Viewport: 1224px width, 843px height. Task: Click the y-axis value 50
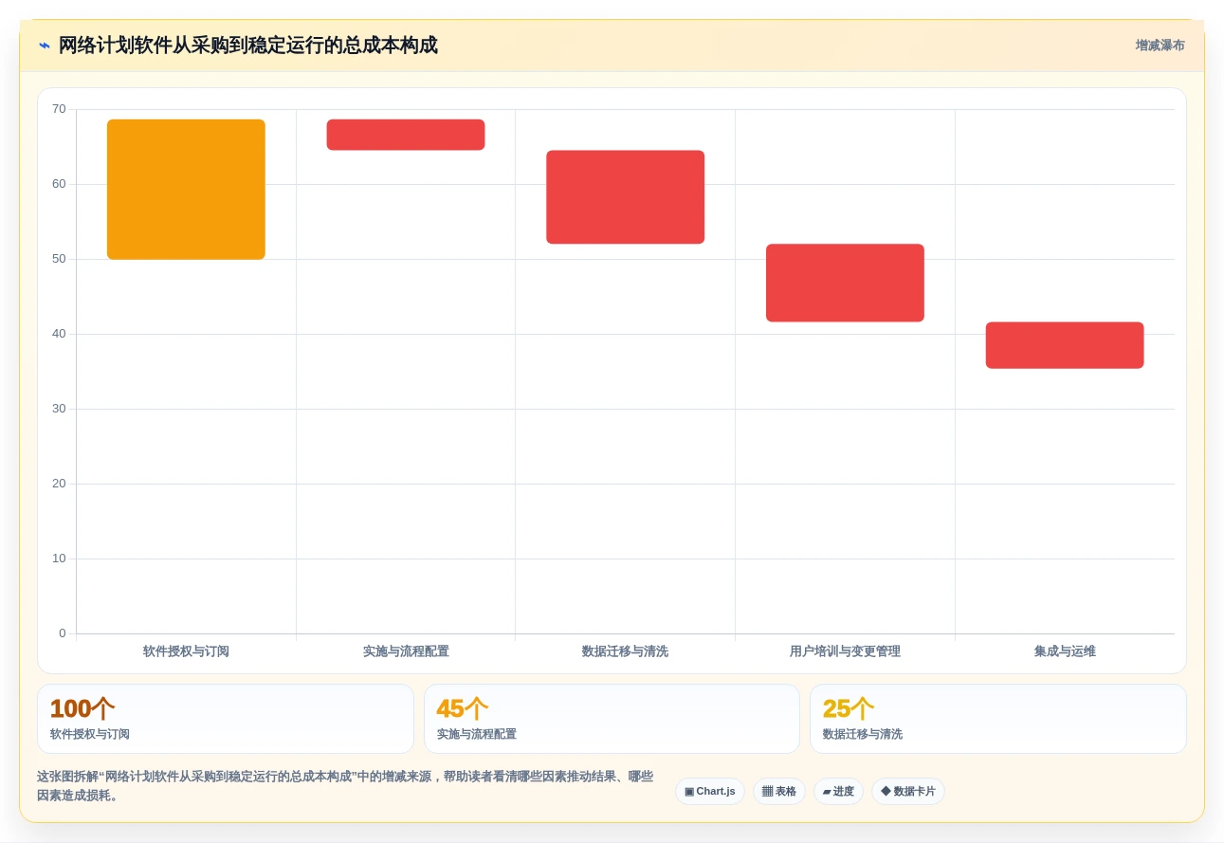(59, 259)
